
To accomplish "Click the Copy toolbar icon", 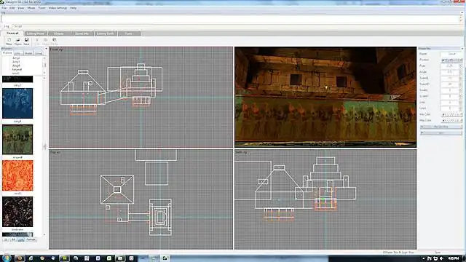I will click(45, 41).
